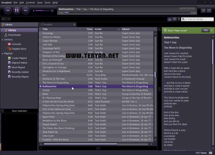This screenshot has width=215, height=155.
Task: Open the Tools menu
Action: click(x=47, y=2)
